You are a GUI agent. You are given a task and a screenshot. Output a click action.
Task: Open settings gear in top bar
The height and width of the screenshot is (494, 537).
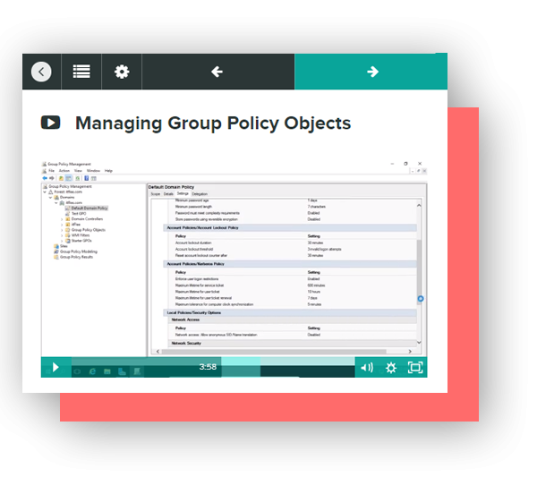coord(122,72)
